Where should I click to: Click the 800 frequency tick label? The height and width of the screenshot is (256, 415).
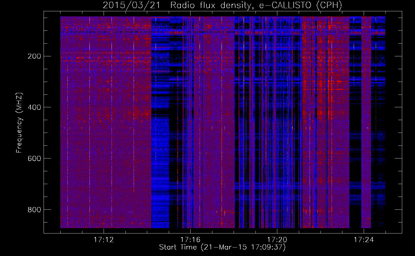coord(34,210)
